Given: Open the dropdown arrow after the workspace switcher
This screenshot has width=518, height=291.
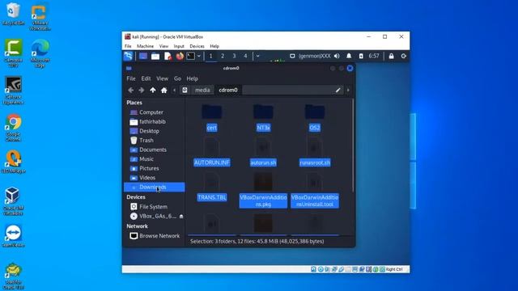Looking at the screenshot, I should point(258,56).
